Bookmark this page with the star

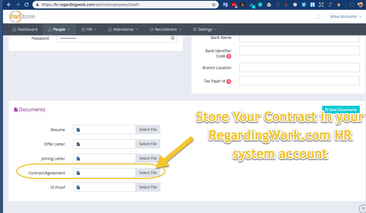point(214,5)
